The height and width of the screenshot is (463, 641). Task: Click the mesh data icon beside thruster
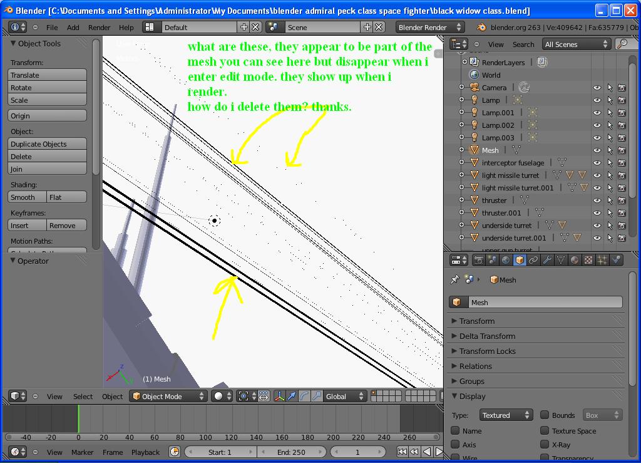click(x=525, y=200)
